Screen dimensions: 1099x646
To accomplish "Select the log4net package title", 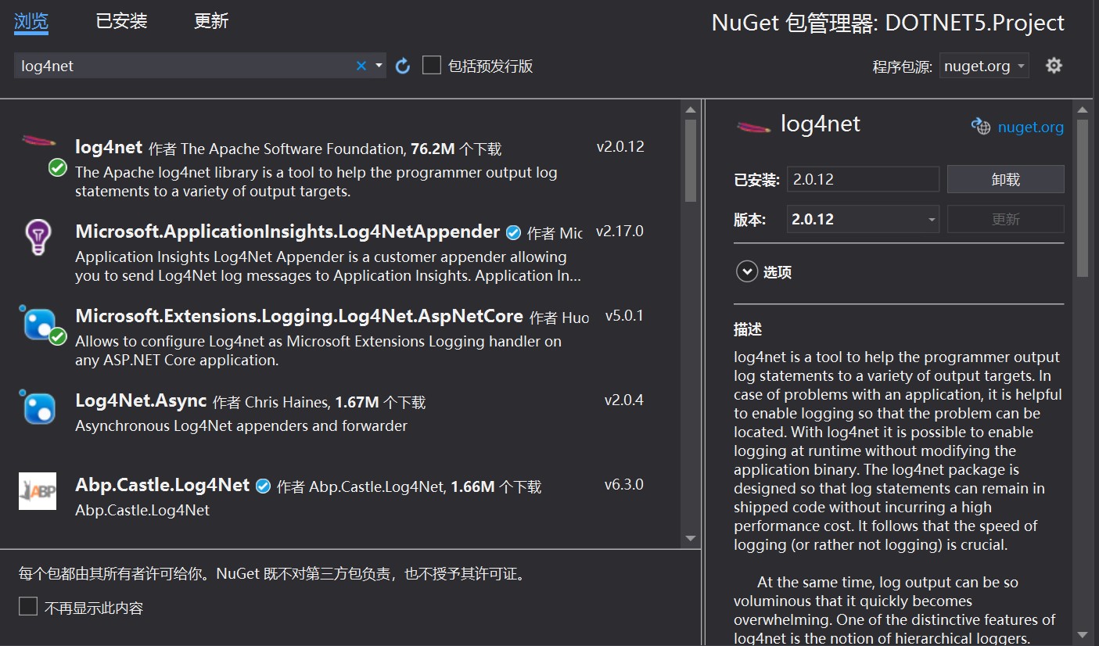I will click(x=109, y=147).
